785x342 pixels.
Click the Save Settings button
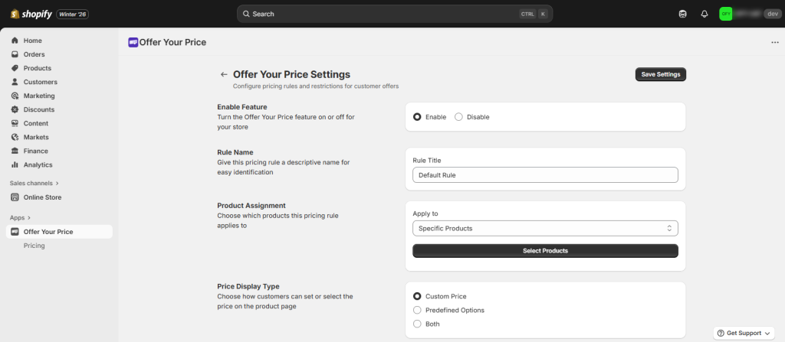tap(661, 74)
